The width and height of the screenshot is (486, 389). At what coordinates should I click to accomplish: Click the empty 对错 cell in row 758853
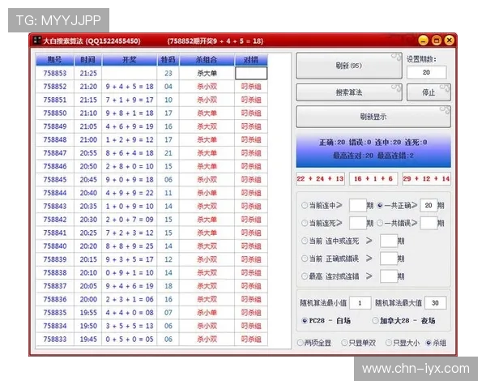click(251, 73)
